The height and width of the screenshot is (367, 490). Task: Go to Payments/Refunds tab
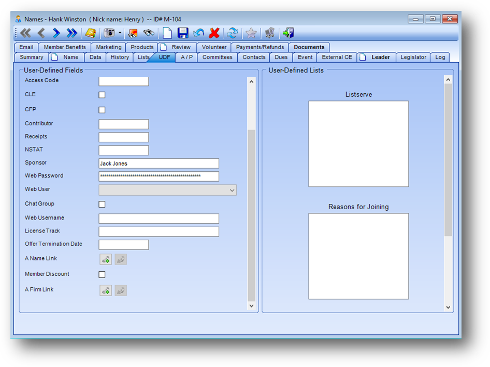point(260,47)
